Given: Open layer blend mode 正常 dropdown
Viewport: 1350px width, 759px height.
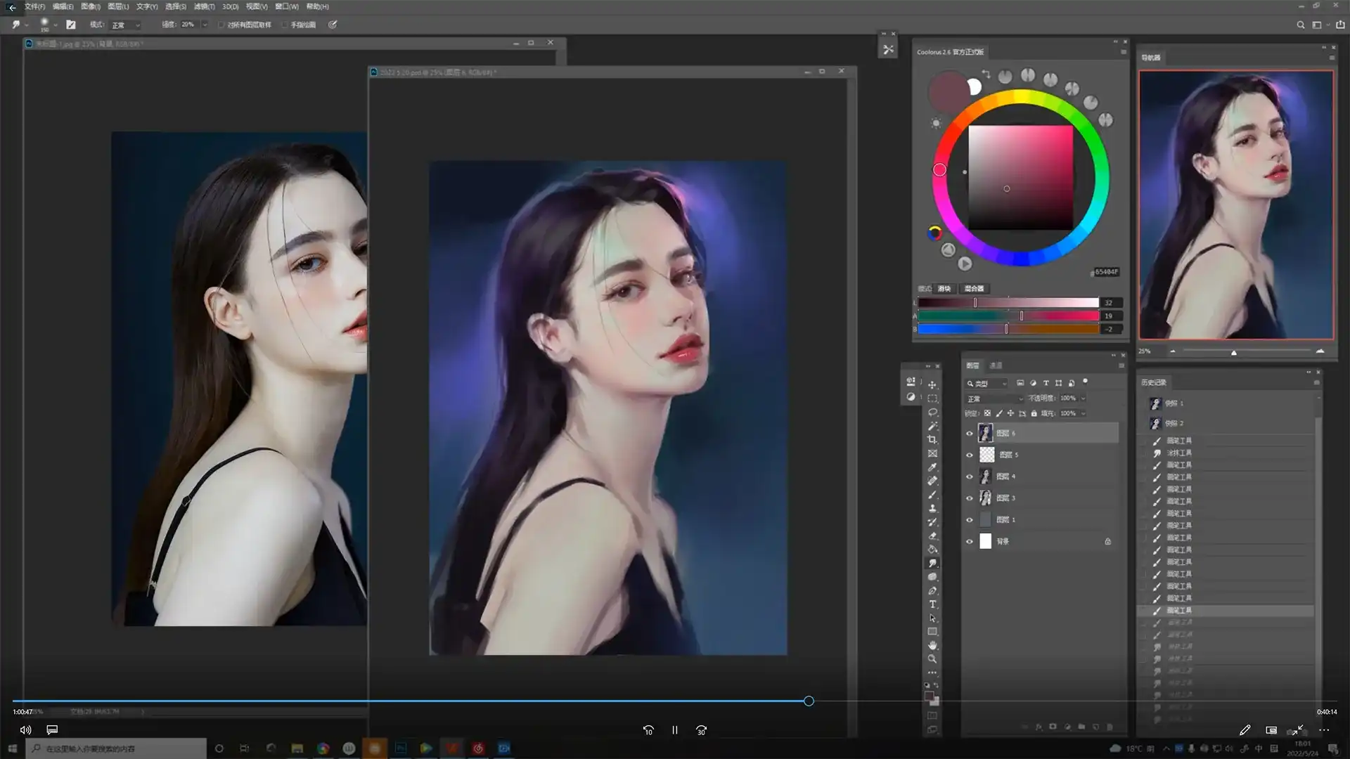Looking at the screenshot, I should [x=995, y=398].
